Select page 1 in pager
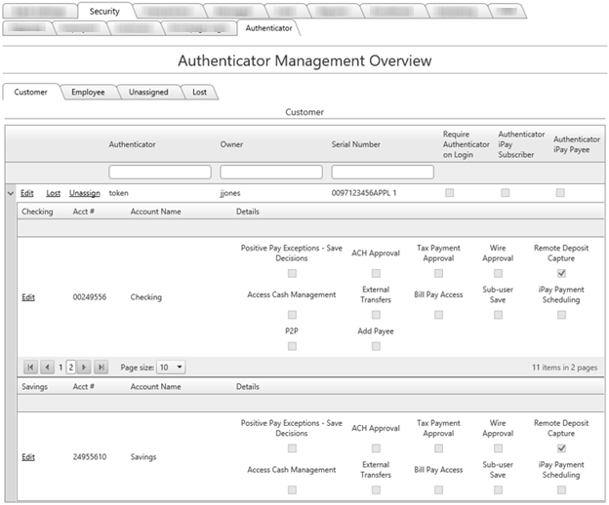The height and width of the screenshot is (505, 609). coord(61,367)
